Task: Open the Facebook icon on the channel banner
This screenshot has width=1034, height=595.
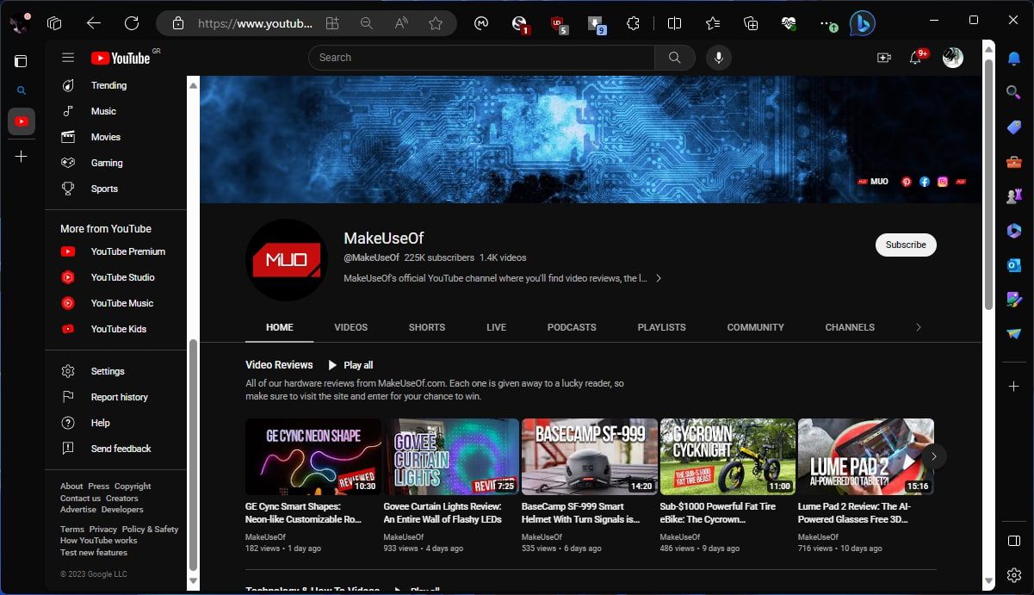Action: 924,182
